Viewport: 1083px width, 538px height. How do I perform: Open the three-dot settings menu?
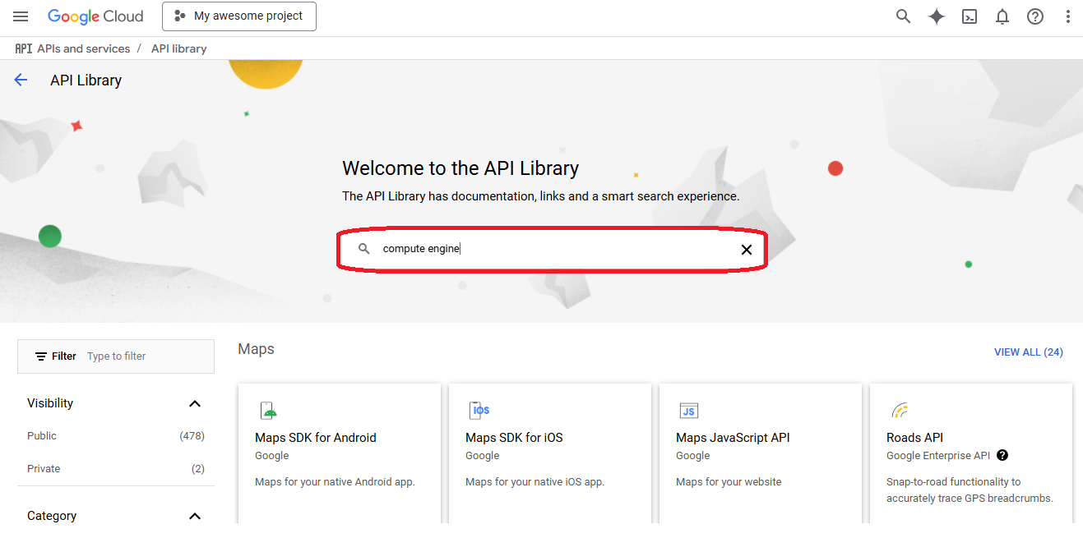1068,16
